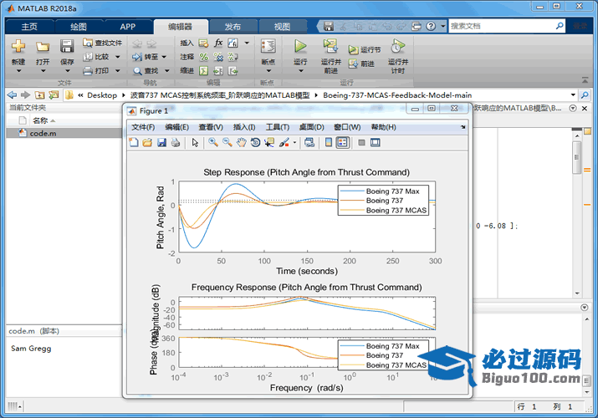Click the New script plus icon
Viewport: 598px width, 418px height.
[18, 46]
